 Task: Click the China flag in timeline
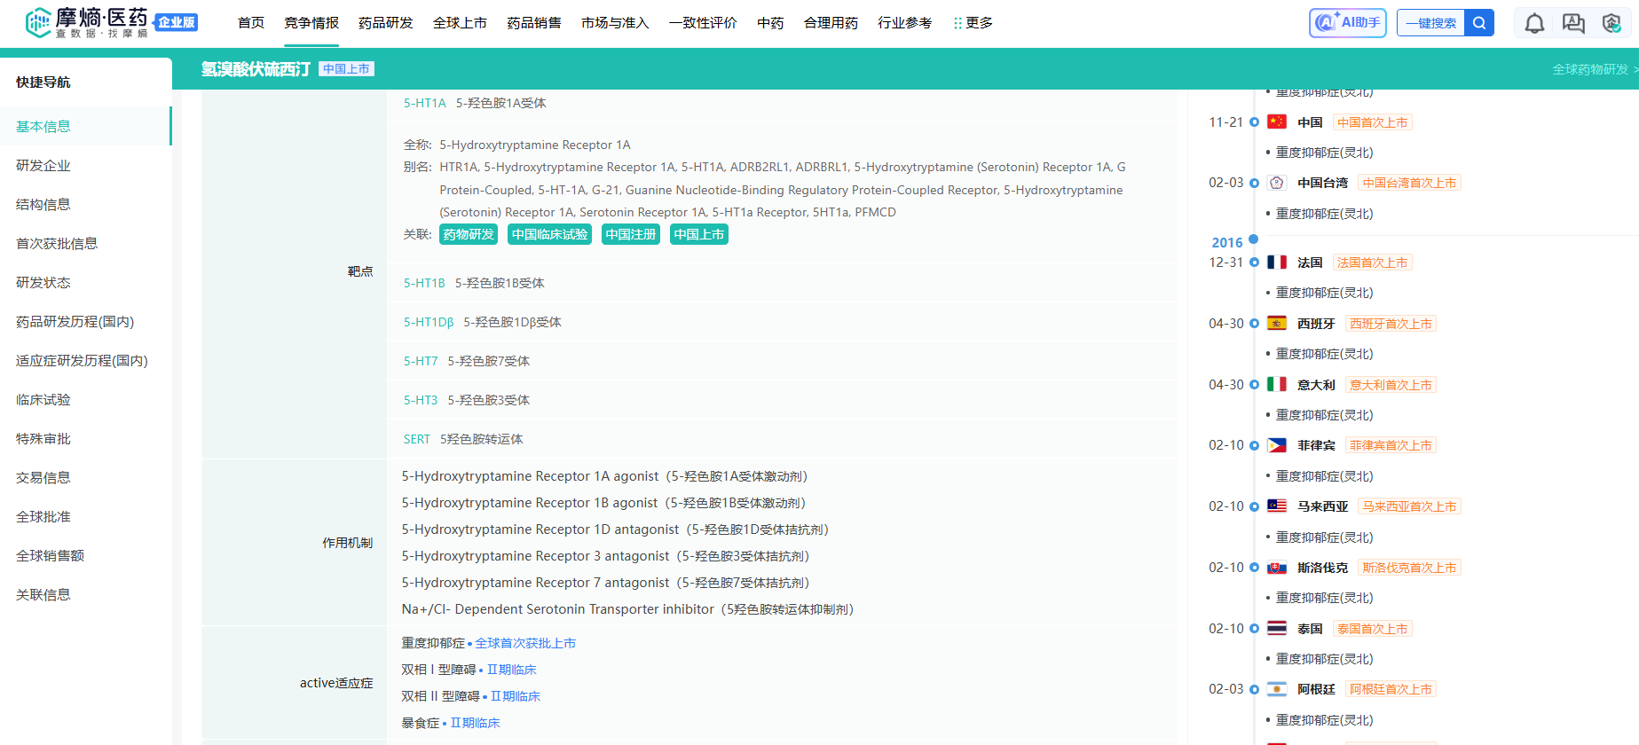[1277, 122]
